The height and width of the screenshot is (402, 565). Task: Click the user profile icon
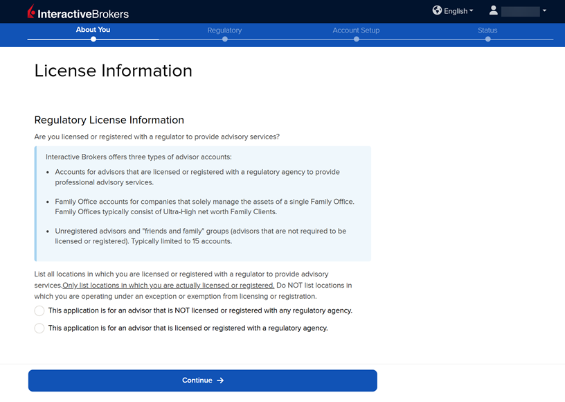tap(493, 10)
